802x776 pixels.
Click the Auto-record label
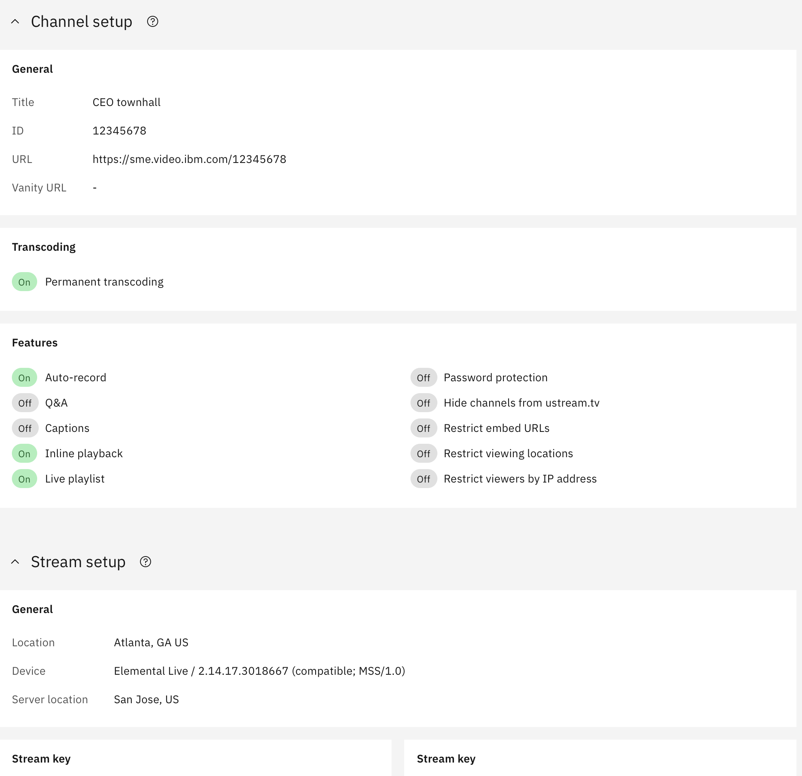76,378
